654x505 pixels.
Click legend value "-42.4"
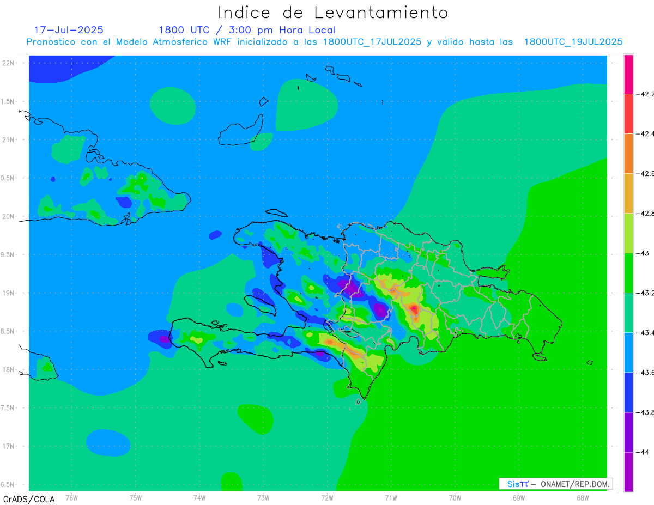pos(645,133)
